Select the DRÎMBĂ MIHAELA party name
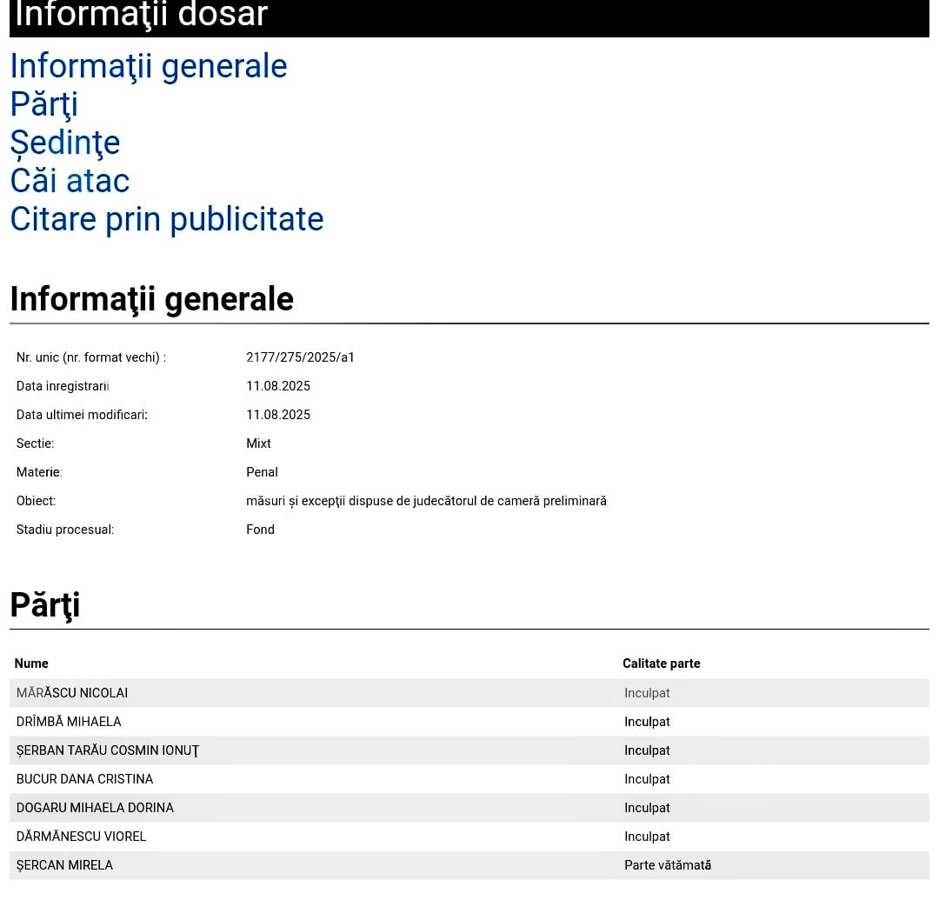Image resolution: width=939 pixels, height=900 pixels. tap(69, 722)
